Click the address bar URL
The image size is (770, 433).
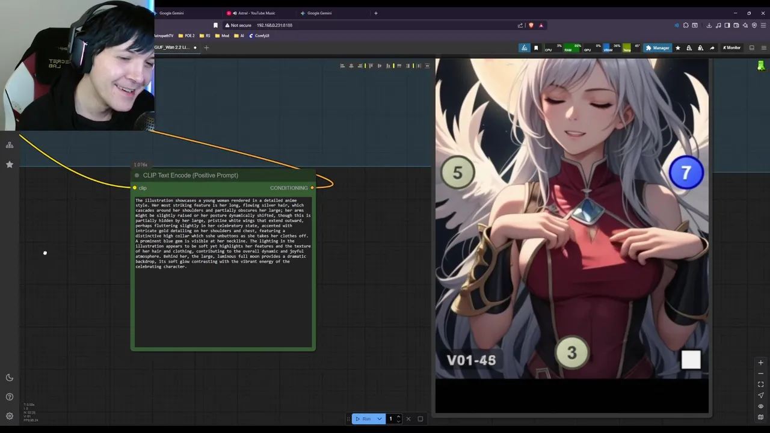point(274,25)
